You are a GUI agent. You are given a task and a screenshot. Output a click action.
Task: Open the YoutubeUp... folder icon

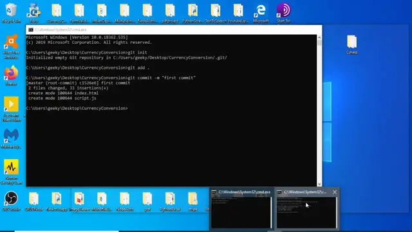[x=238, y=13]
